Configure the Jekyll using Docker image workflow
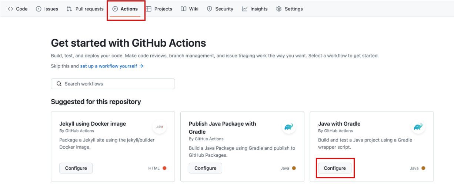Viewport: 454px width, 186px height. (76, 168)
